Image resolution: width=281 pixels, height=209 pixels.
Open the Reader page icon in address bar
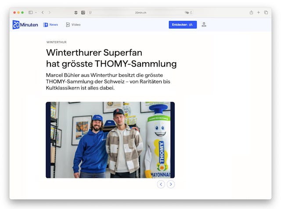pos(90,13)
